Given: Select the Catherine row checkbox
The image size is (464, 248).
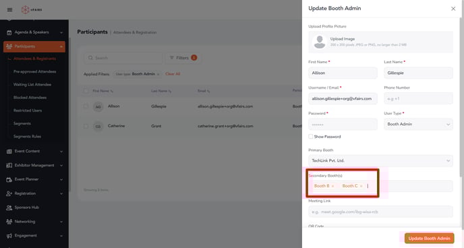Looking at the screenshot, I should coord(86,126).
